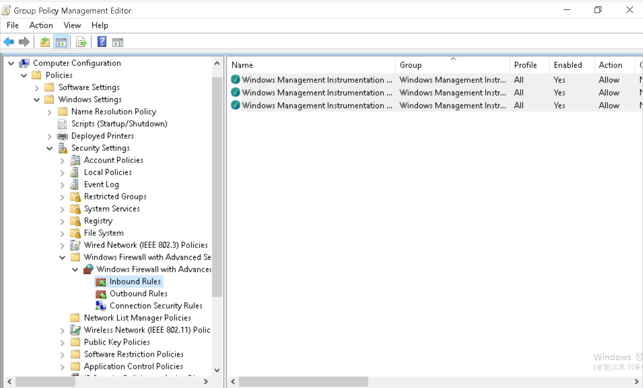The height and width of the screenshot is (388, 643).
Task: Click Yes in the first rule row
Action: (x=559, y=79)
